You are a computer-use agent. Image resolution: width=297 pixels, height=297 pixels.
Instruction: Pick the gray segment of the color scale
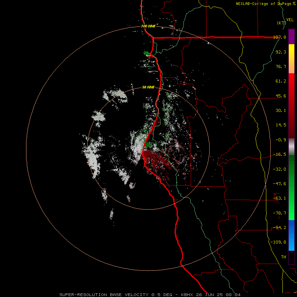291,147
